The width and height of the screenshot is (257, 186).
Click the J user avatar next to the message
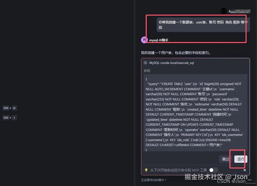pyautogui.click(x=223, y=11)
